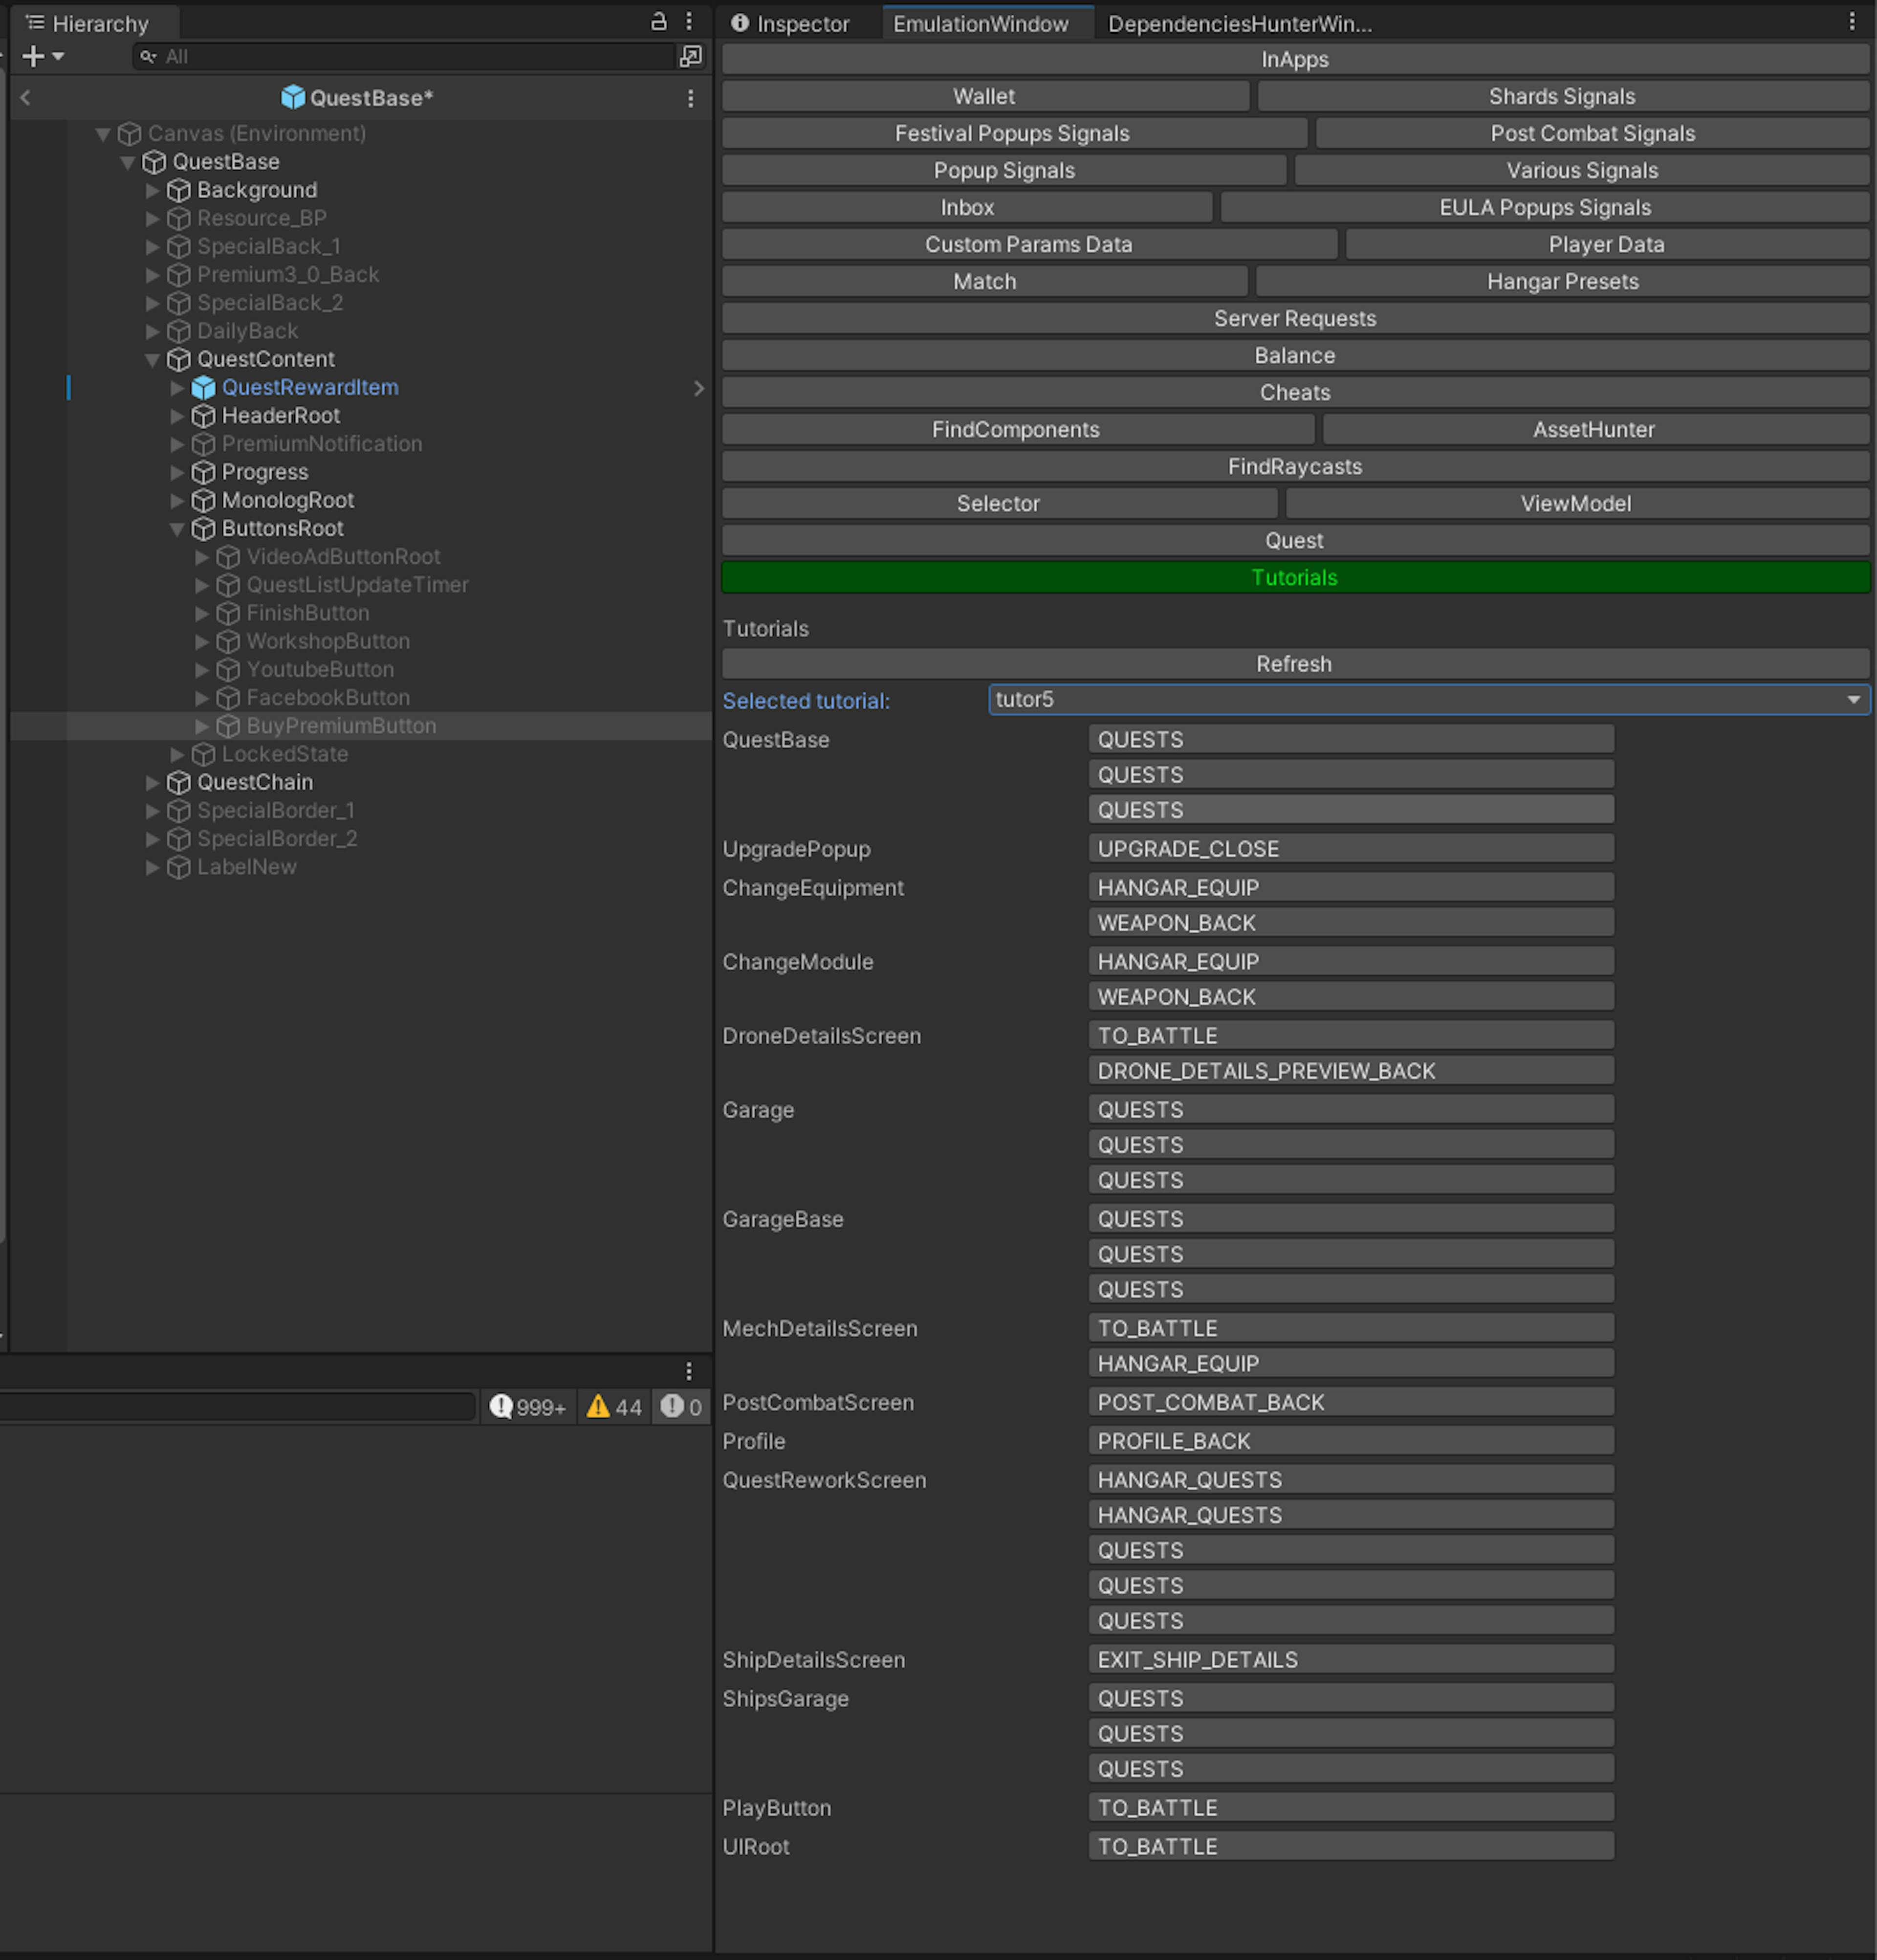The width and height of the screenshot is (1877, 1960).
Task: Open the Hierarchy panel three-dot menu
Action: pos(689,21)
